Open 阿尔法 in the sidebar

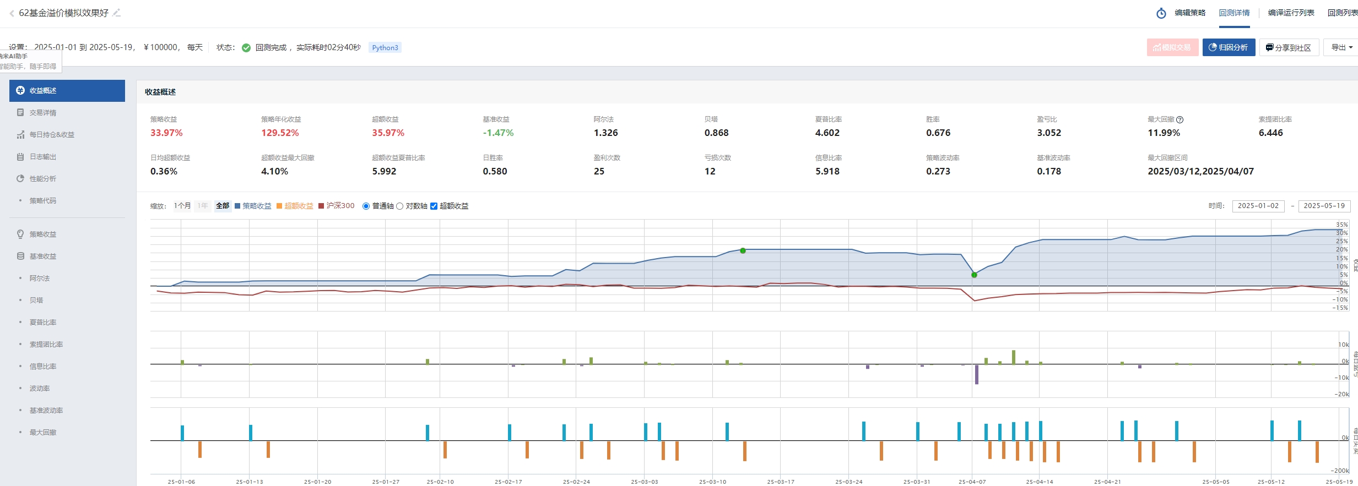pyautogui.click(x=40, y=279)
